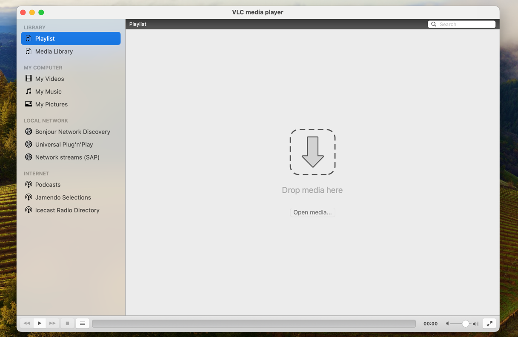Click the rewind/previous button
This screenshot has height=337, width=518.
[x=26, y=323]
